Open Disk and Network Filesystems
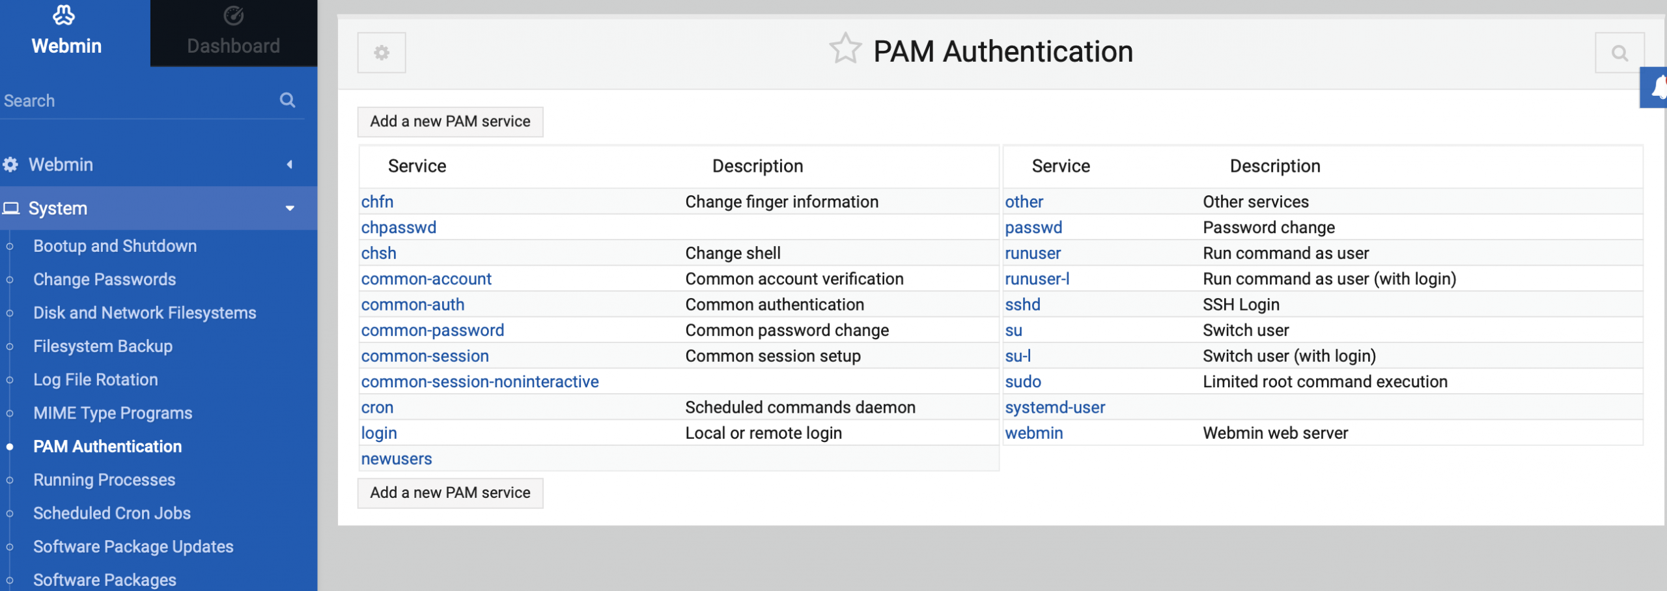The image size is (1667, 591). [145, 313]
